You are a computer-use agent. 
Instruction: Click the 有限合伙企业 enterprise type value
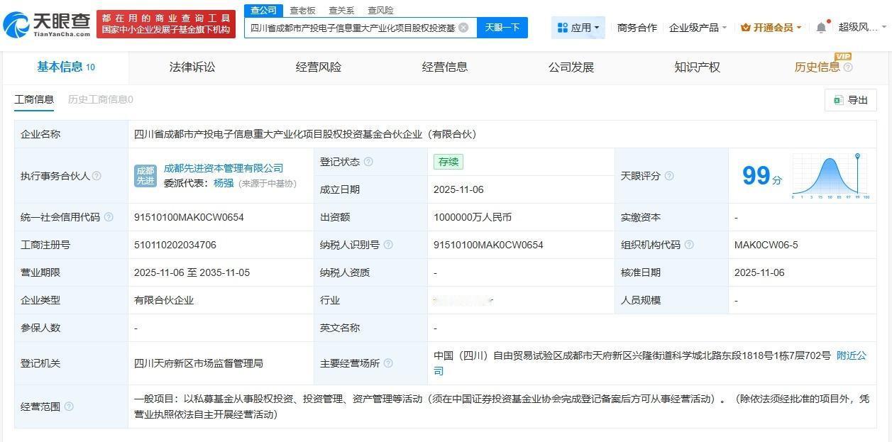[x=164, y=300]
